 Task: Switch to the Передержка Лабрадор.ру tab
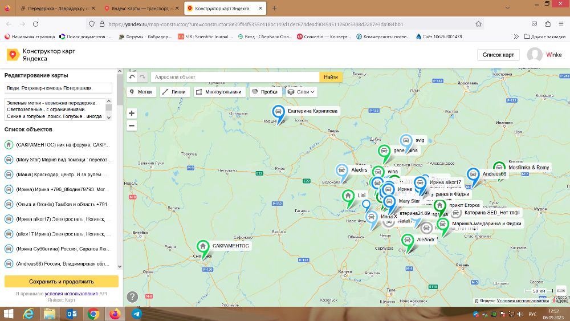(x=57, y=9)
